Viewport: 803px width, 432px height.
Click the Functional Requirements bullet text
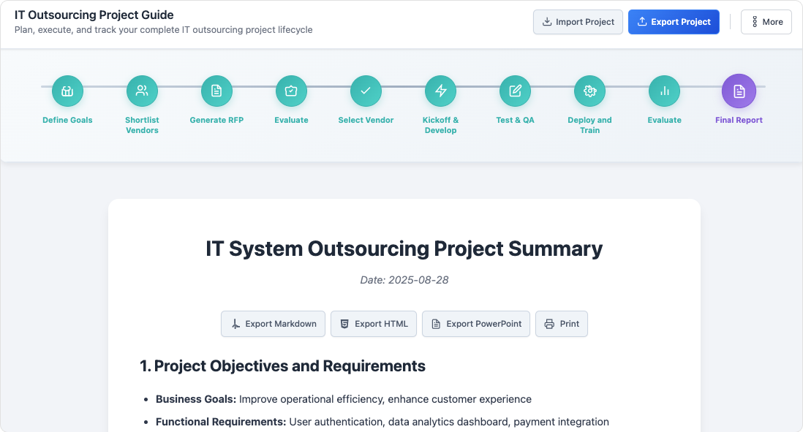pos(382,422)
